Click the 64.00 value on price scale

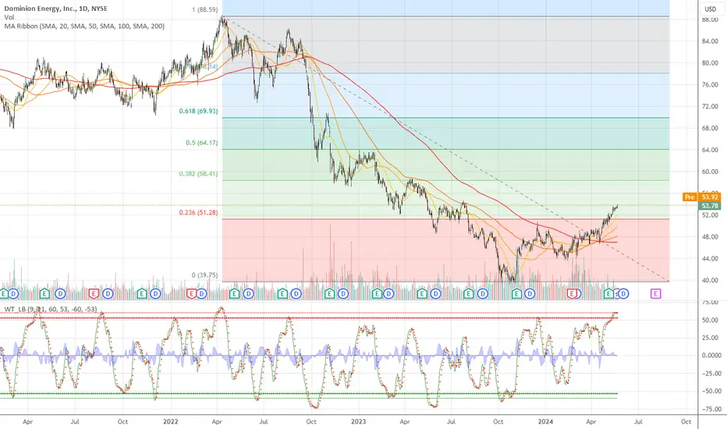tap(711, 150)
